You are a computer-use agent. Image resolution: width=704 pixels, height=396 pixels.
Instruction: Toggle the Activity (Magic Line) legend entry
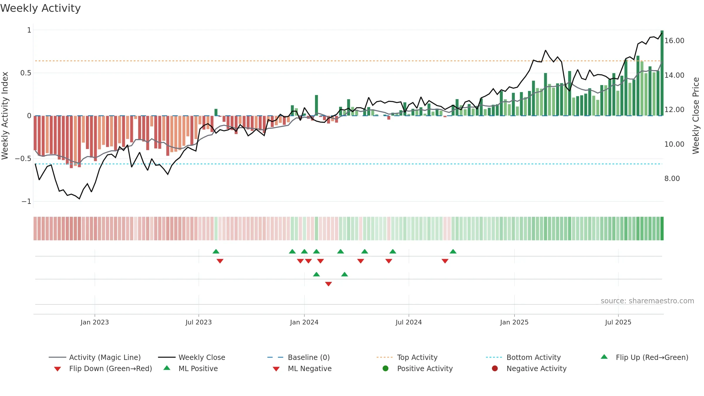(95, 357)
